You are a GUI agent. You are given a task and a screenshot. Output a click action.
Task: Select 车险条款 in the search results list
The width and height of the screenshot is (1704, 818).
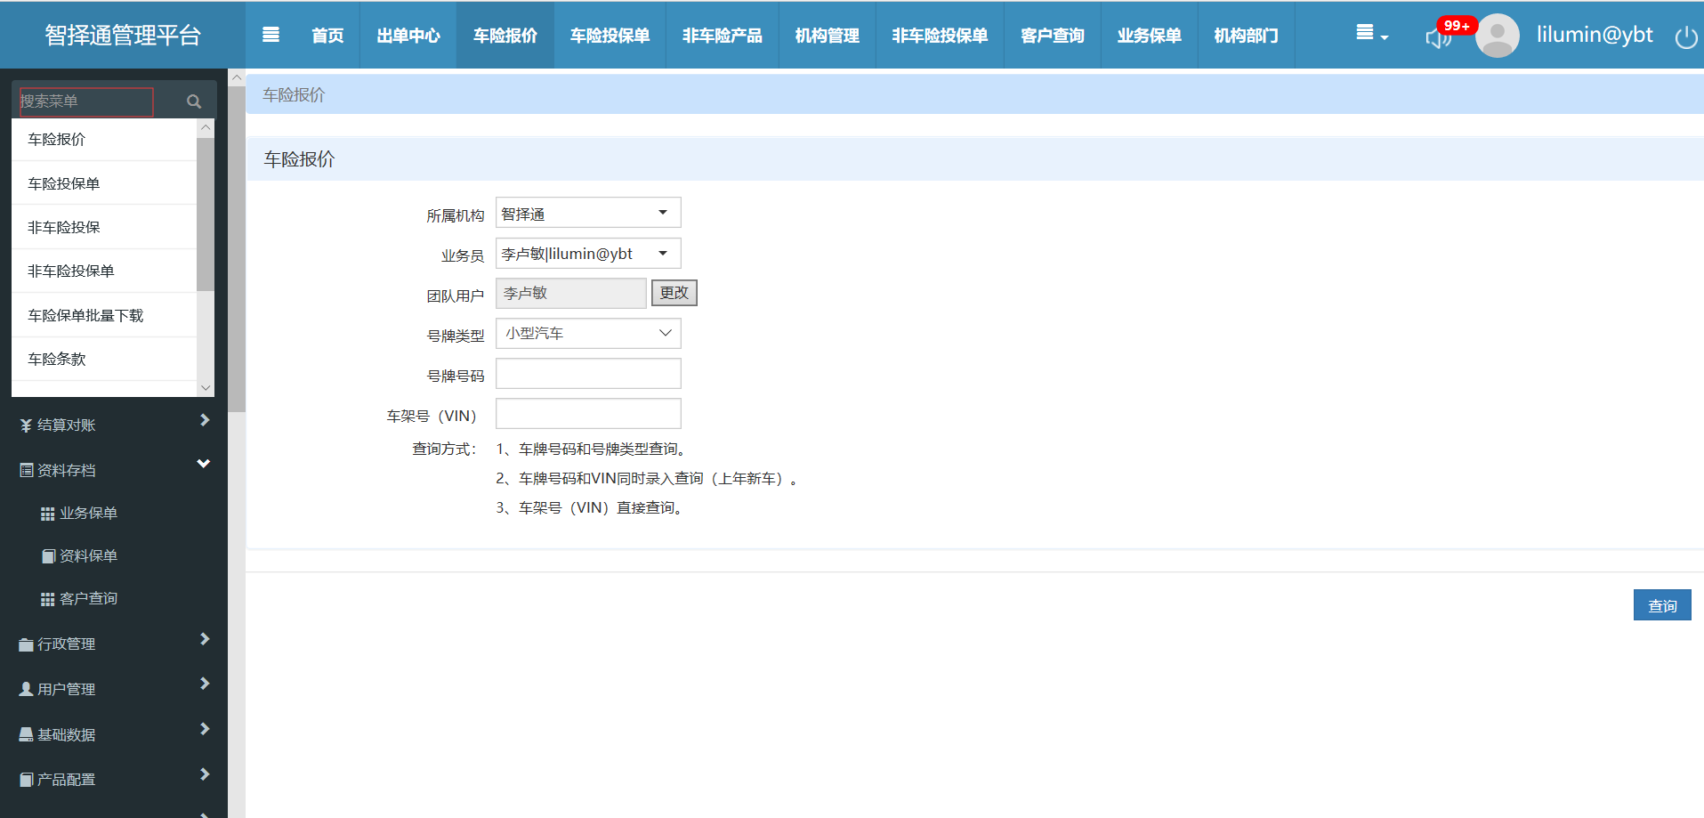click(x=104, y=359)
